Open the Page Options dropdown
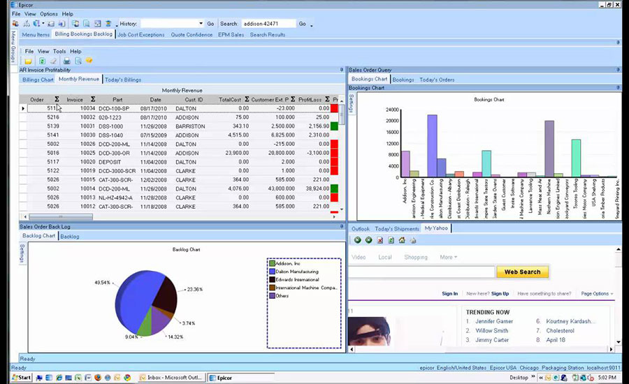Viewport: 629px width, 384px height. coord(597,293)
